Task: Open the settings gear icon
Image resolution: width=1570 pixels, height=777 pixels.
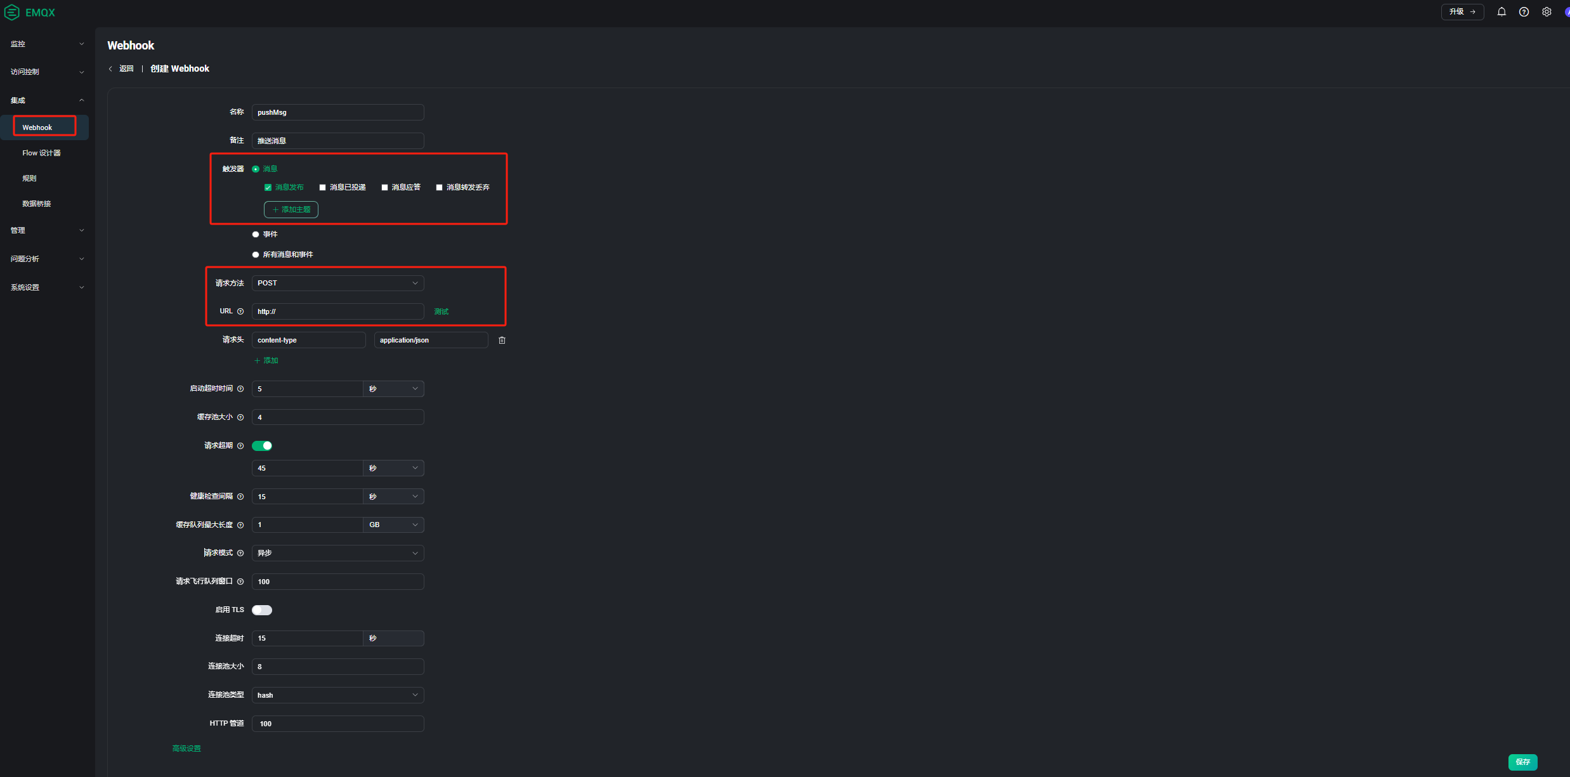Action: pyautogui.click(x=1547, y=11)
